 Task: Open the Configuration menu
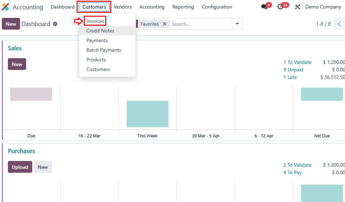pyautogui.click(x=217, y=7)
